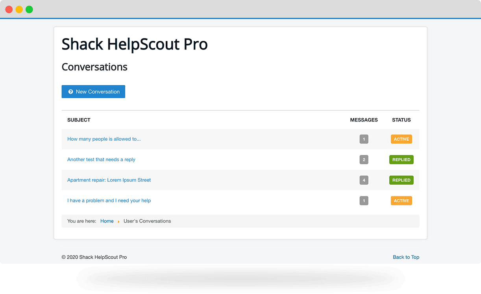Click the Shack HelpScout Pro page title

point(135,44)
